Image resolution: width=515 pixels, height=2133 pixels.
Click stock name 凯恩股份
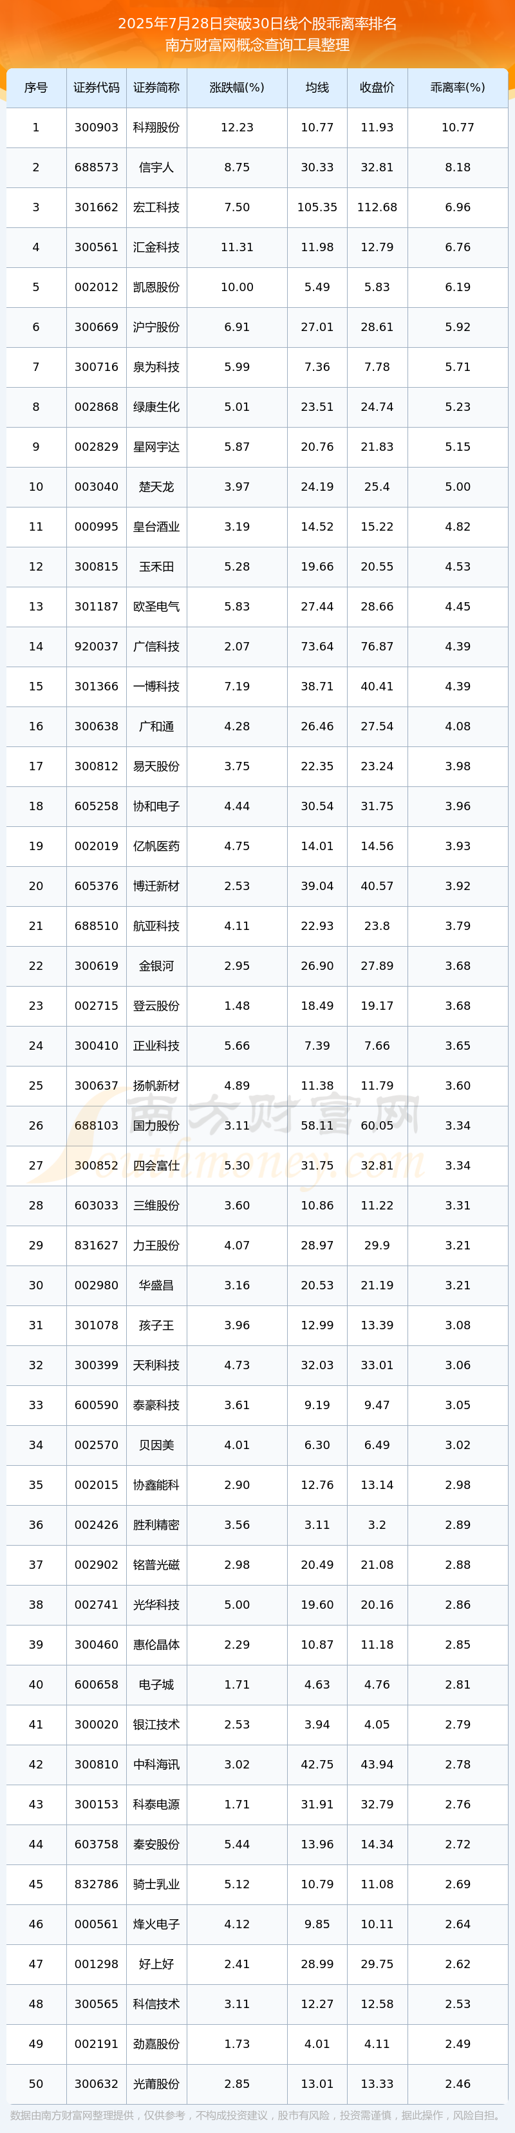click(x=156, y=287)
